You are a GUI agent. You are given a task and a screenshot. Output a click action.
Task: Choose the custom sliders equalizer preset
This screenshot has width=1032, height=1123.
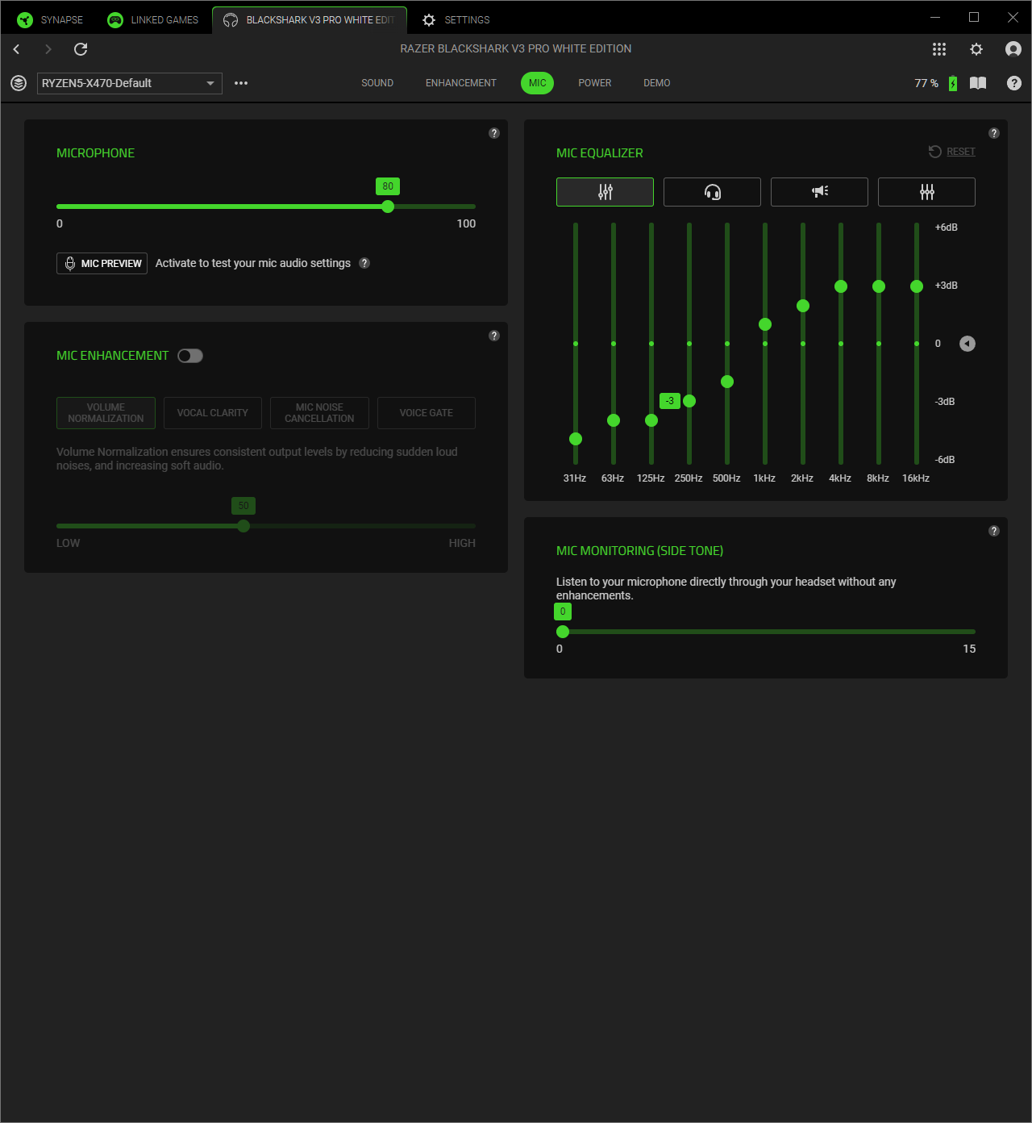[x=926, y=192]
